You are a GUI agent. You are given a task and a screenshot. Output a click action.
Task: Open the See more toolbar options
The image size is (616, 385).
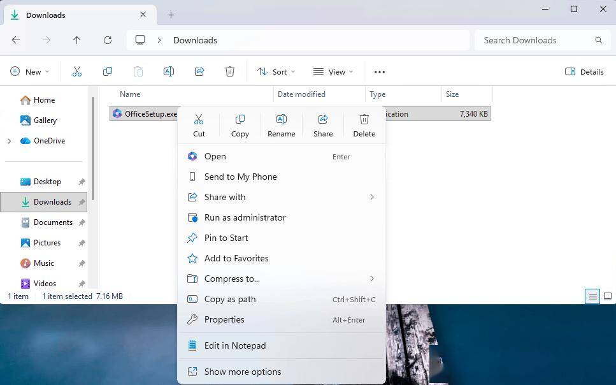pyautogui.click(x=380, y=72)
